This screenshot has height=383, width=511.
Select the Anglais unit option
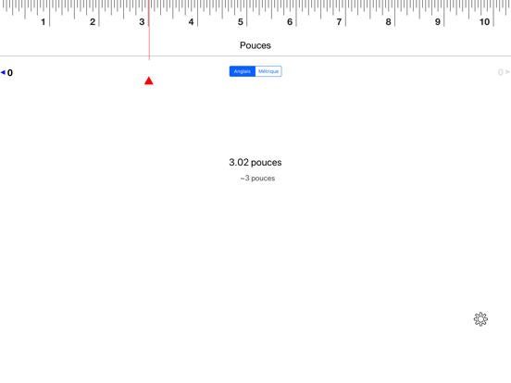click(243, 71)
